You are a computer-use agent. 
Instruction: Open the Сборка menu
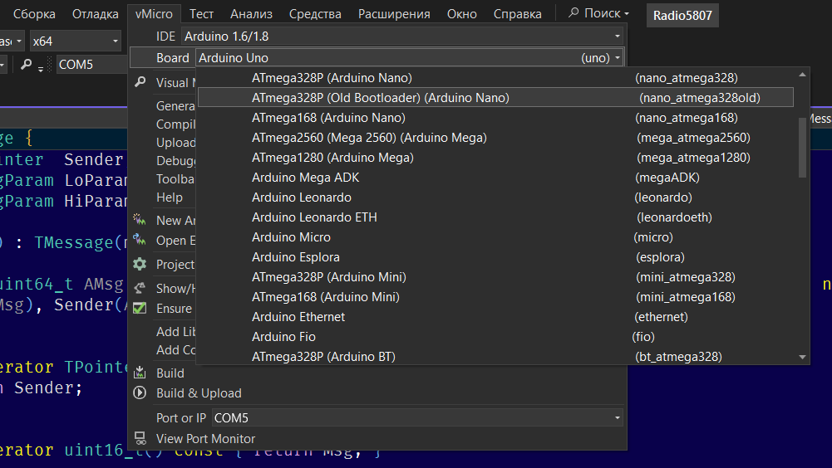coord(34,14)
